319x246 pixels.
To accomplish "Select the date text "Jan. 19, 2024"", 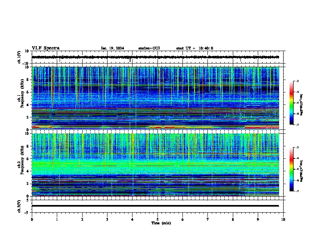I will point(112,48).
